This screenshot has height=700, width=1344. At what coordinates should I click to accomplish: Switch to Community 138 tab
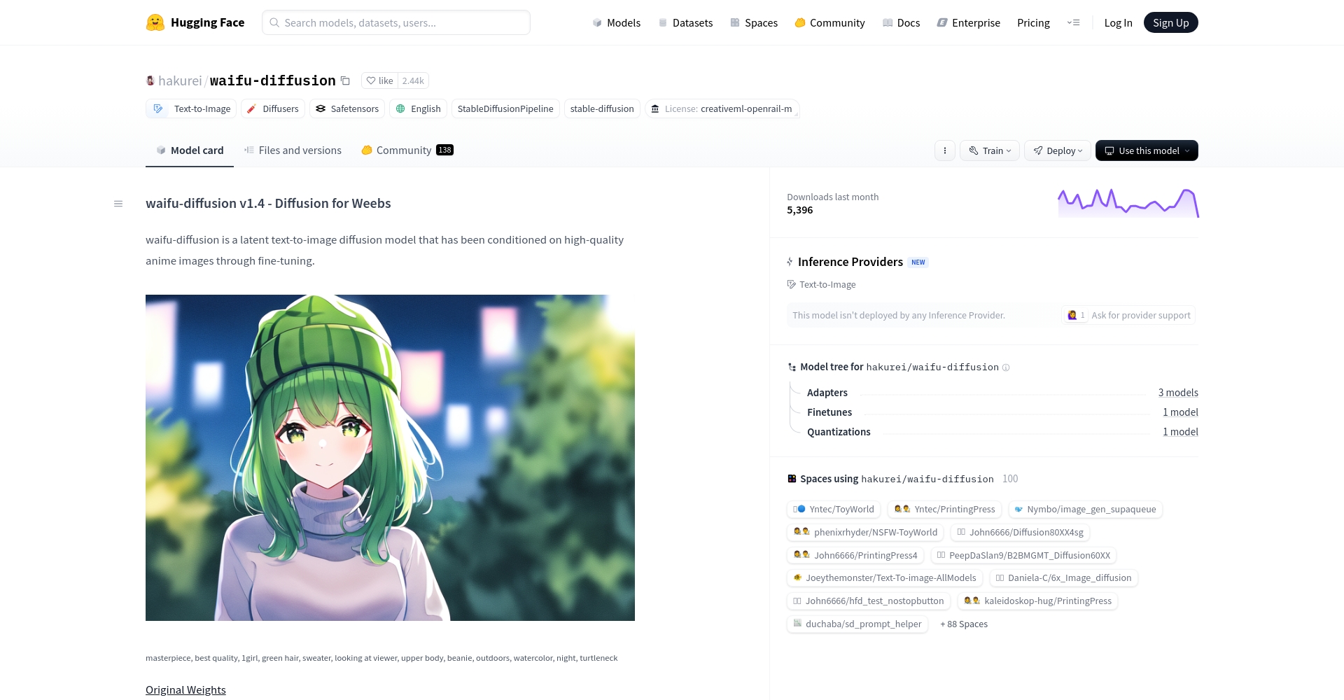pyautogui.click(x=407, y=150)
